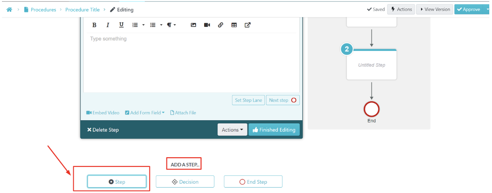Toggle italic formatting

tap(108, 25)
